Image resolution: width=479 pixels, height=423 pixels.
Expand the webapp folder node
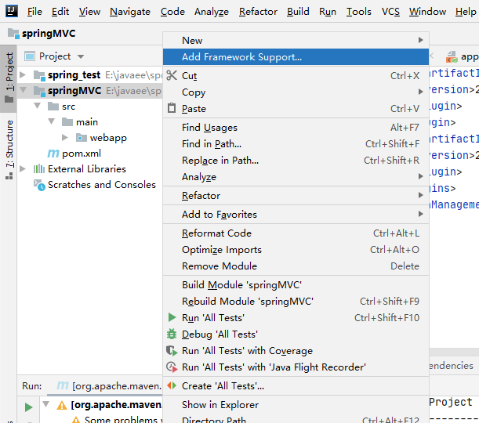pos(65,137)
